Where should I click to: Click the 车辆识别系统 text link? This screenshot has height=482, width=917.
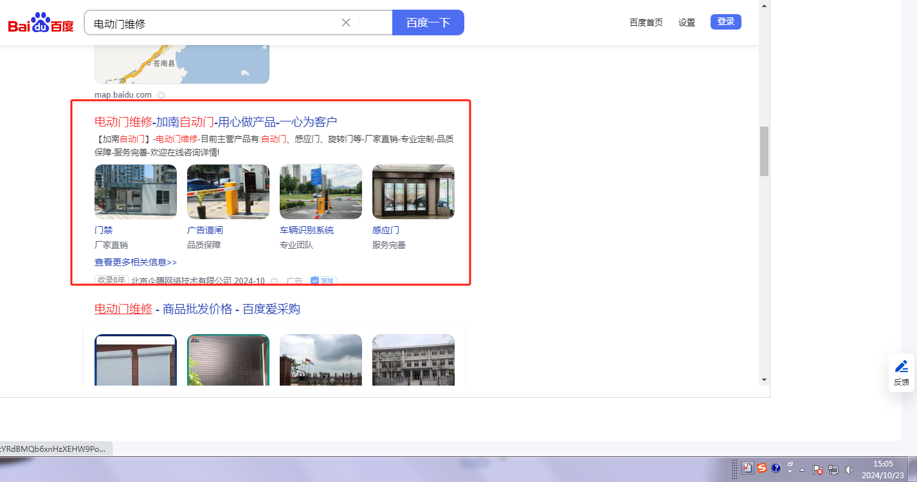pyautogui.click(x=307, y=230)
